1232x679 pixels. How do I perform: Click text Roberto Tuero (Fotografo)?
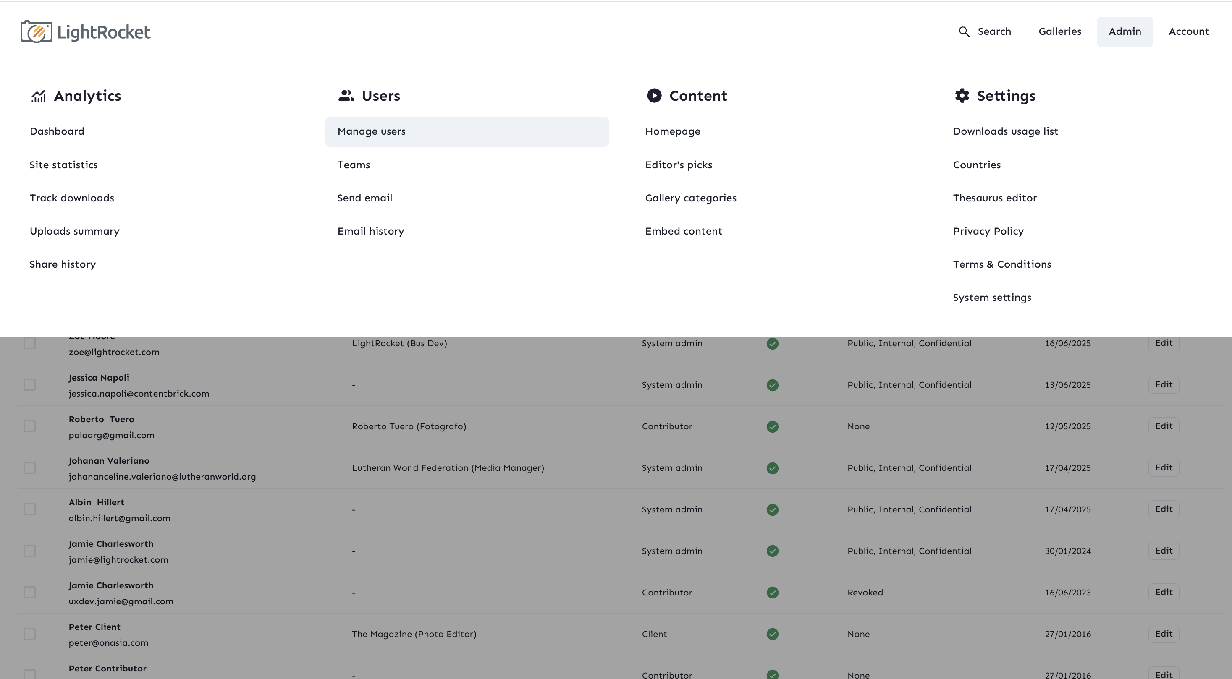tap(409, 426)
